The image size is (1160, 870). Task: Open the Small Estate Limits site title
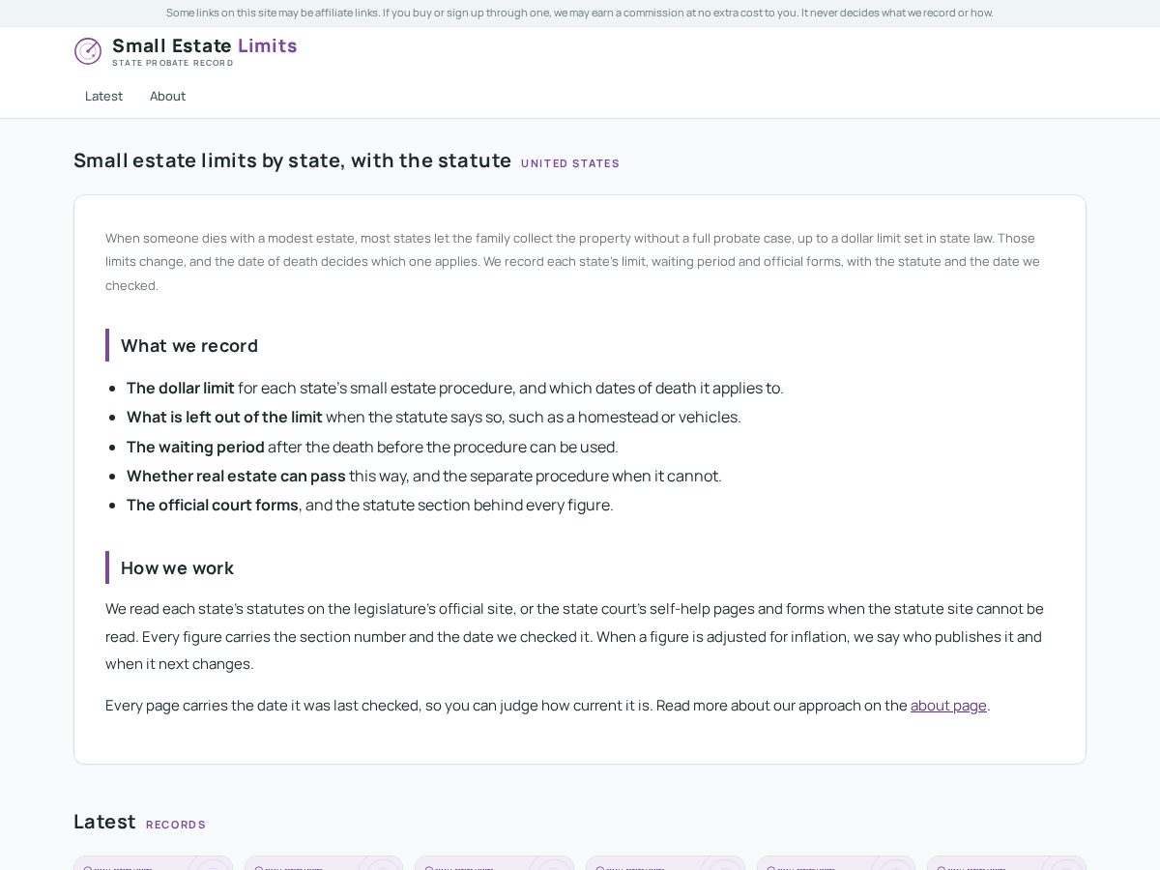click(x=205, y=45)
